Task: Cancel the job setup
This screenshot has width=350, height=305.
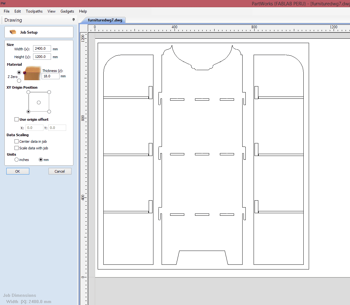Action: [x=60, y=171]
